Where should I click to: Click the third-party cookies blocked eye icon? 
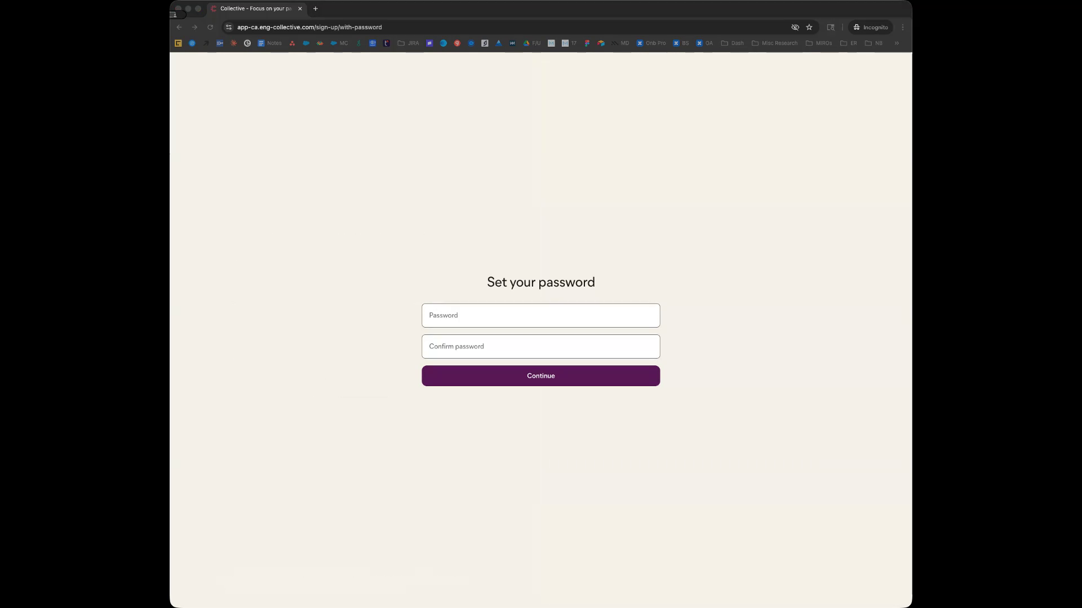pos(795,27)
